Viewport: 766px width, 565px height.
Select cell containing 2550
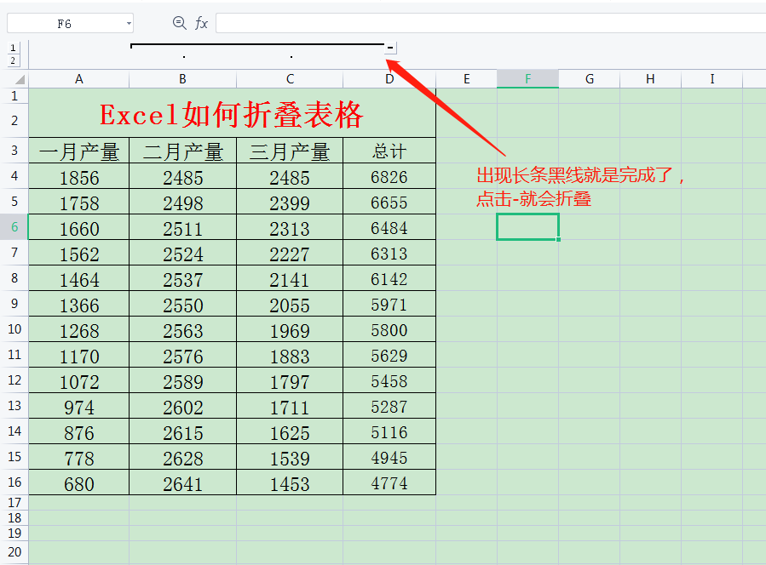pos(182,304)
